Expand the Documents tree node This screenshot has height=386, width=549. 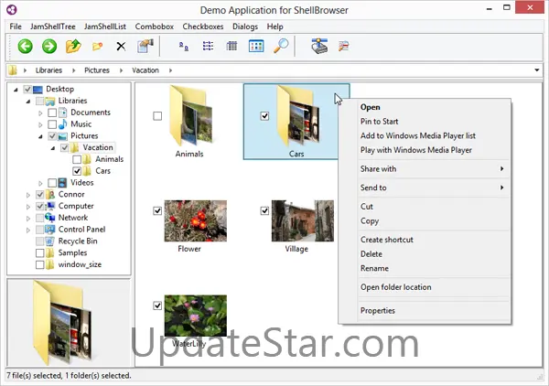[x=40, y=113]
